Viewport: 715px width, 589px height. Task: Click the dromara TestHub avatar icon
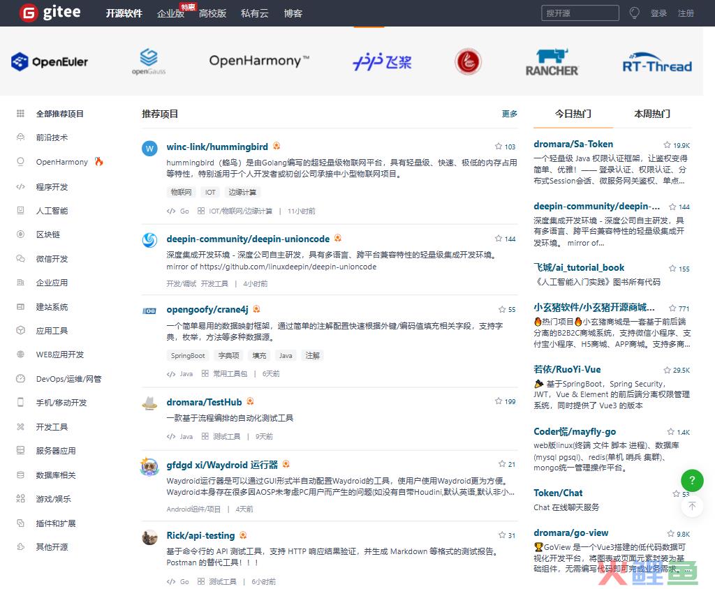tap(149, 403)
